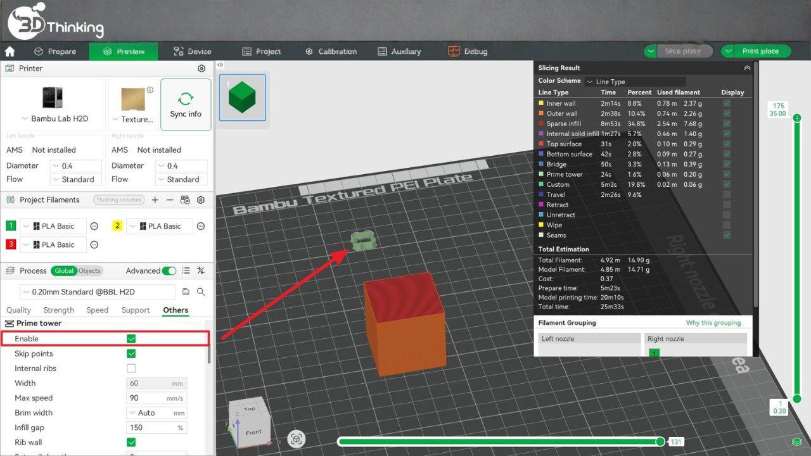Open printer settings gear icon

(201, 68)
